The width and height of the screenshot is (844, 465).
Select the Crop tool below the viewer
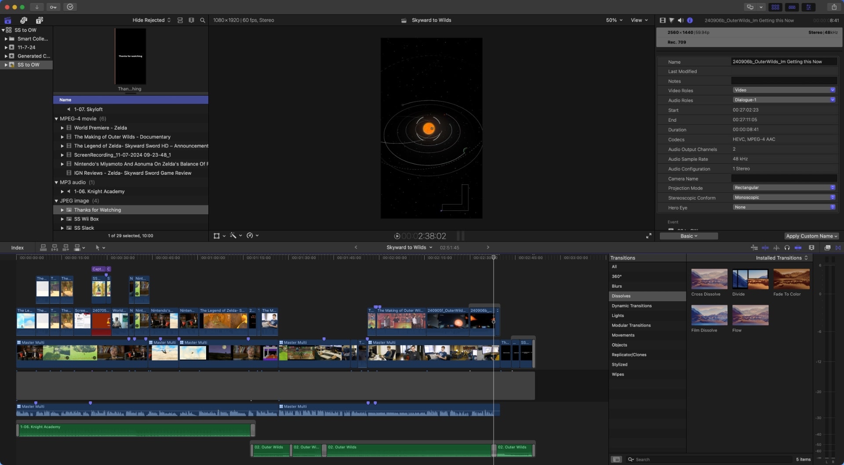coord(217,236)
